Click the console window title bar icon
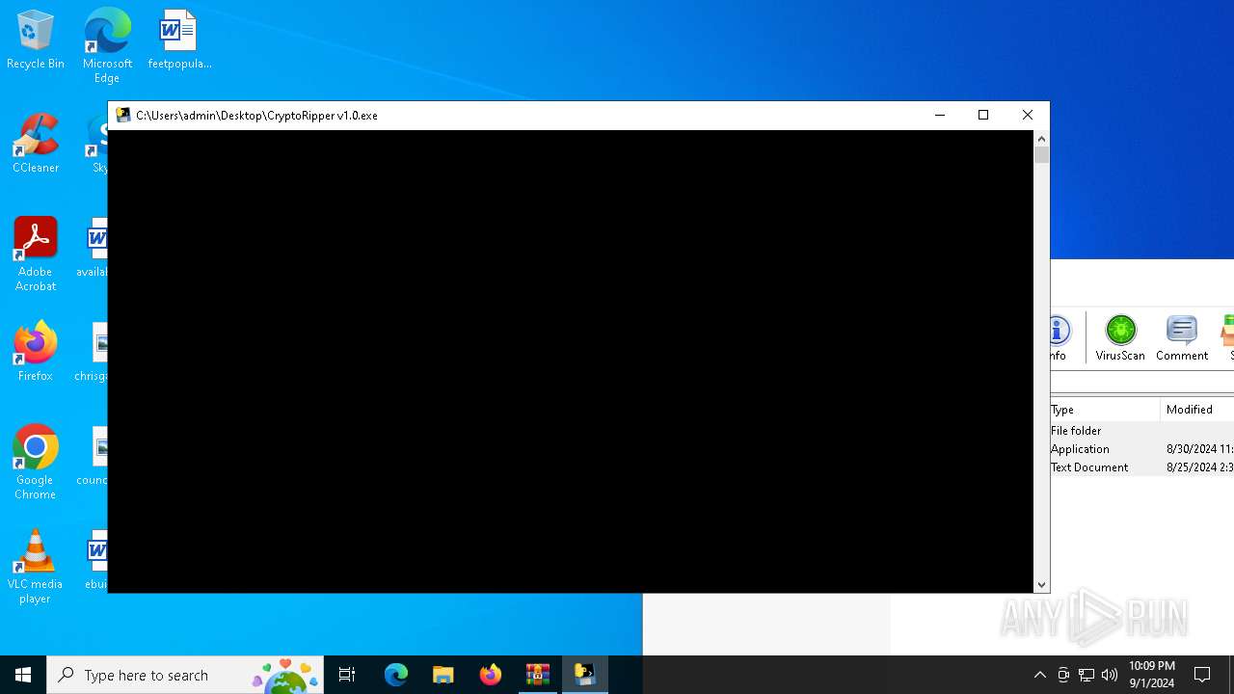Image resolution: width=1234 pixels, height=694 pixels. pos(123,115)
